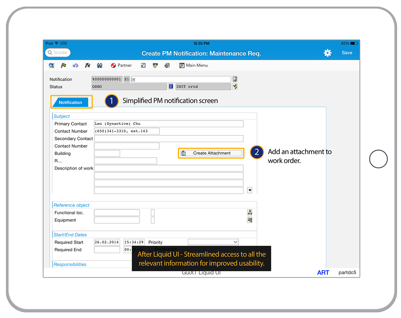Click the checkered flag toolbar icon
Screen dimensions: 401x318
pos(88,65)
